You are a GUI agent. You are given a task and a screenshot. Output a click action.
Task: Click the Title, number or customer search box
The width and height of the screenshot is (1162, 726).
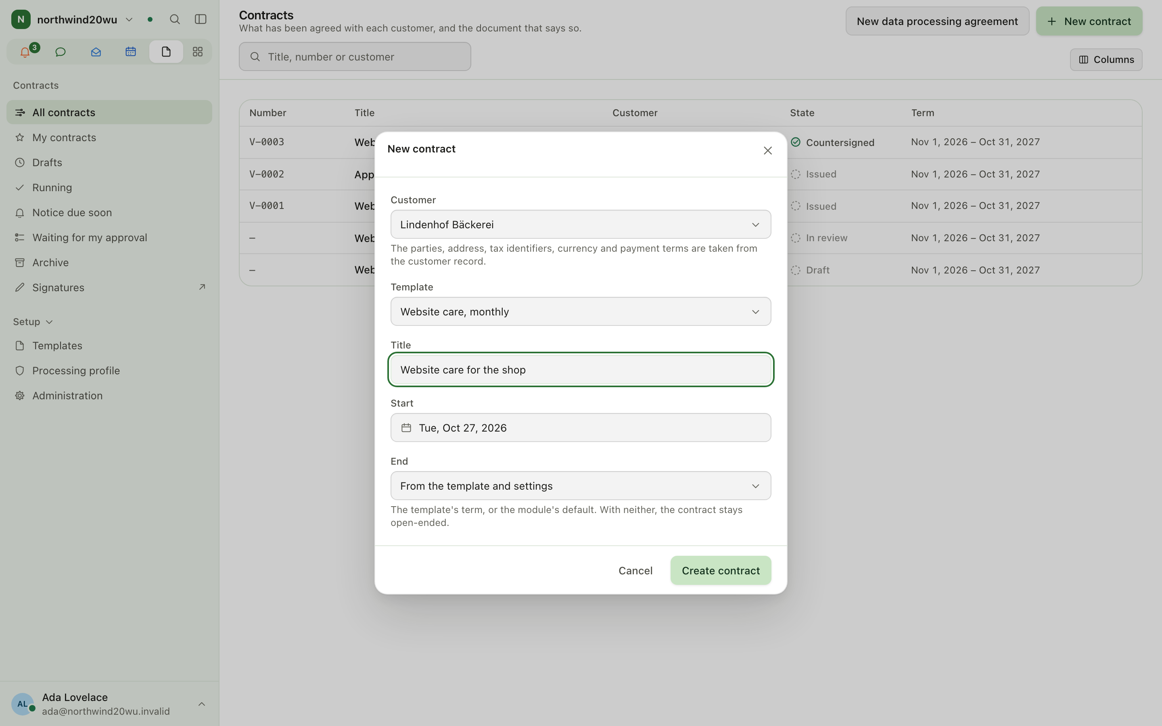355,56
